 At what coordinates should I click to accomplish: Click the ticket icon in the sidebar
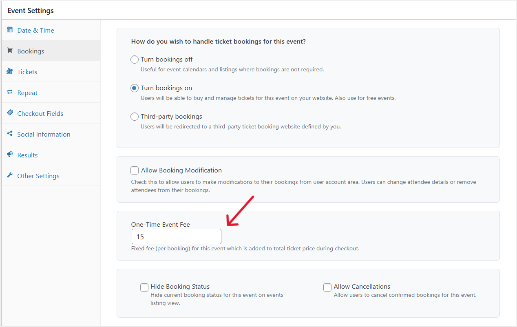(x=10, y=72)
